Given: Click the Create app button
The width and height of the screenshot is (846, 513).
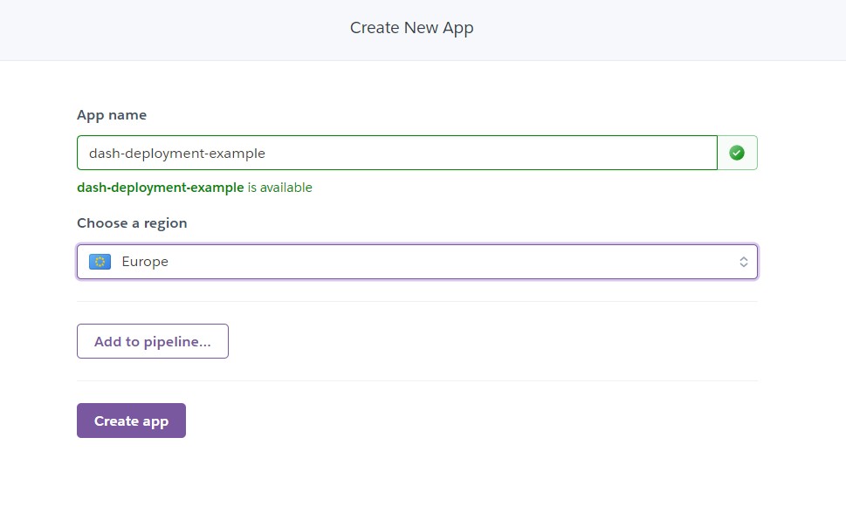Looking at the screenshot, I should 131,421.
